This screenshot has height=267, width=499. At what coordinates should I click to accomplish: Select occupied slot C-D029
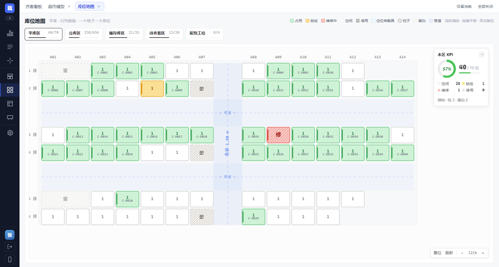[x=253, y=217]
